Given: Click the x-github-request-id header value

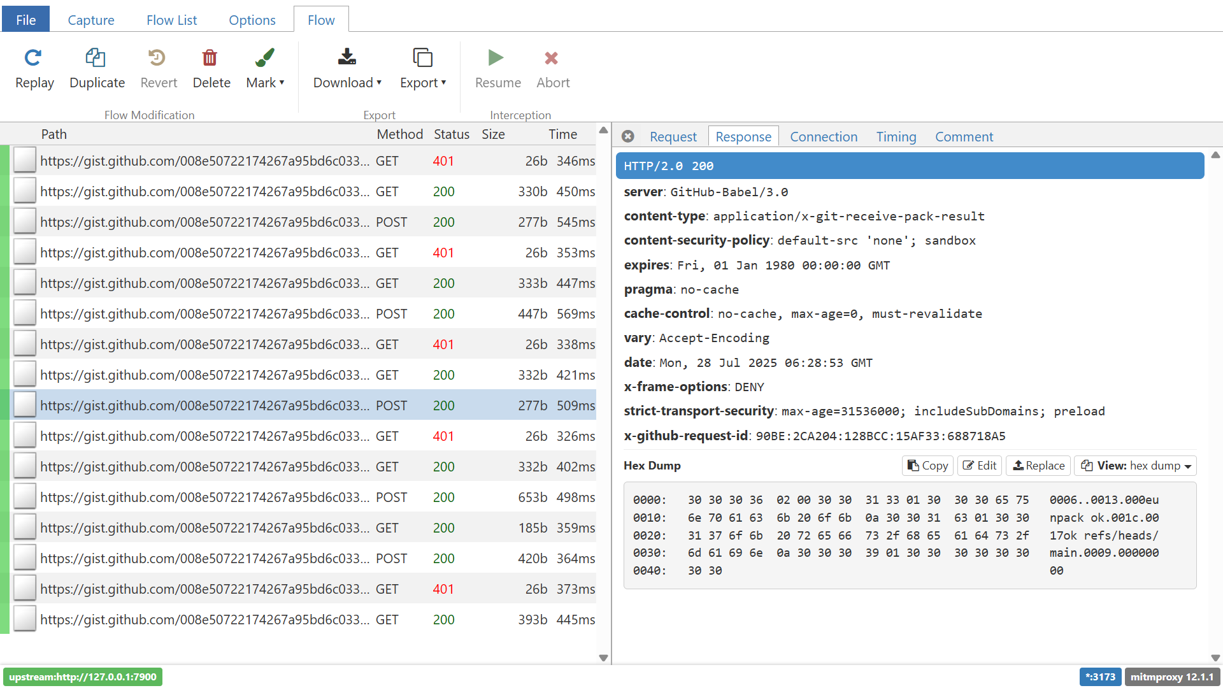Looking at the screenshot, I should 880,436.
